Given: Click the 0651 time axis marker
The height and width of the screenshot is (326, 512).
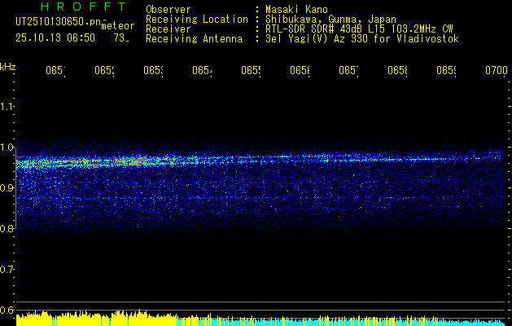Looking at the screenshot, I should click(55, 71).
